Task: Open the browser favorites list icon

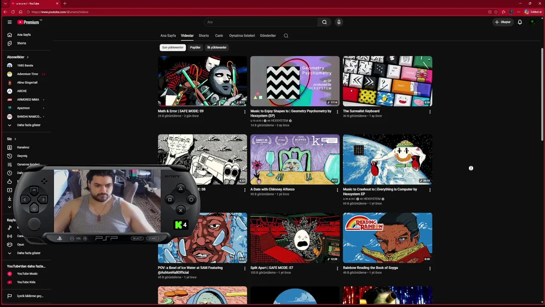Action: pyautogui.click(x=504, y=12)
